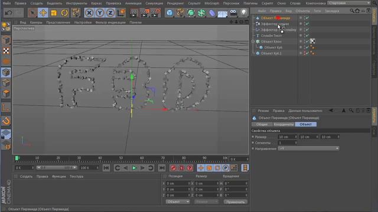Open the viewport Камеры menu
Image resolution: width=378 pixels, height=212 pixels.
pos(36,22)
